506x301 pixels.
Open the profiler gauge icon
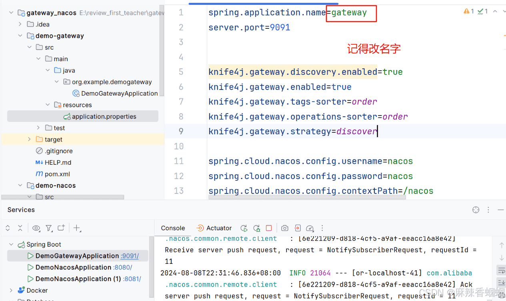tap(310, 228)
